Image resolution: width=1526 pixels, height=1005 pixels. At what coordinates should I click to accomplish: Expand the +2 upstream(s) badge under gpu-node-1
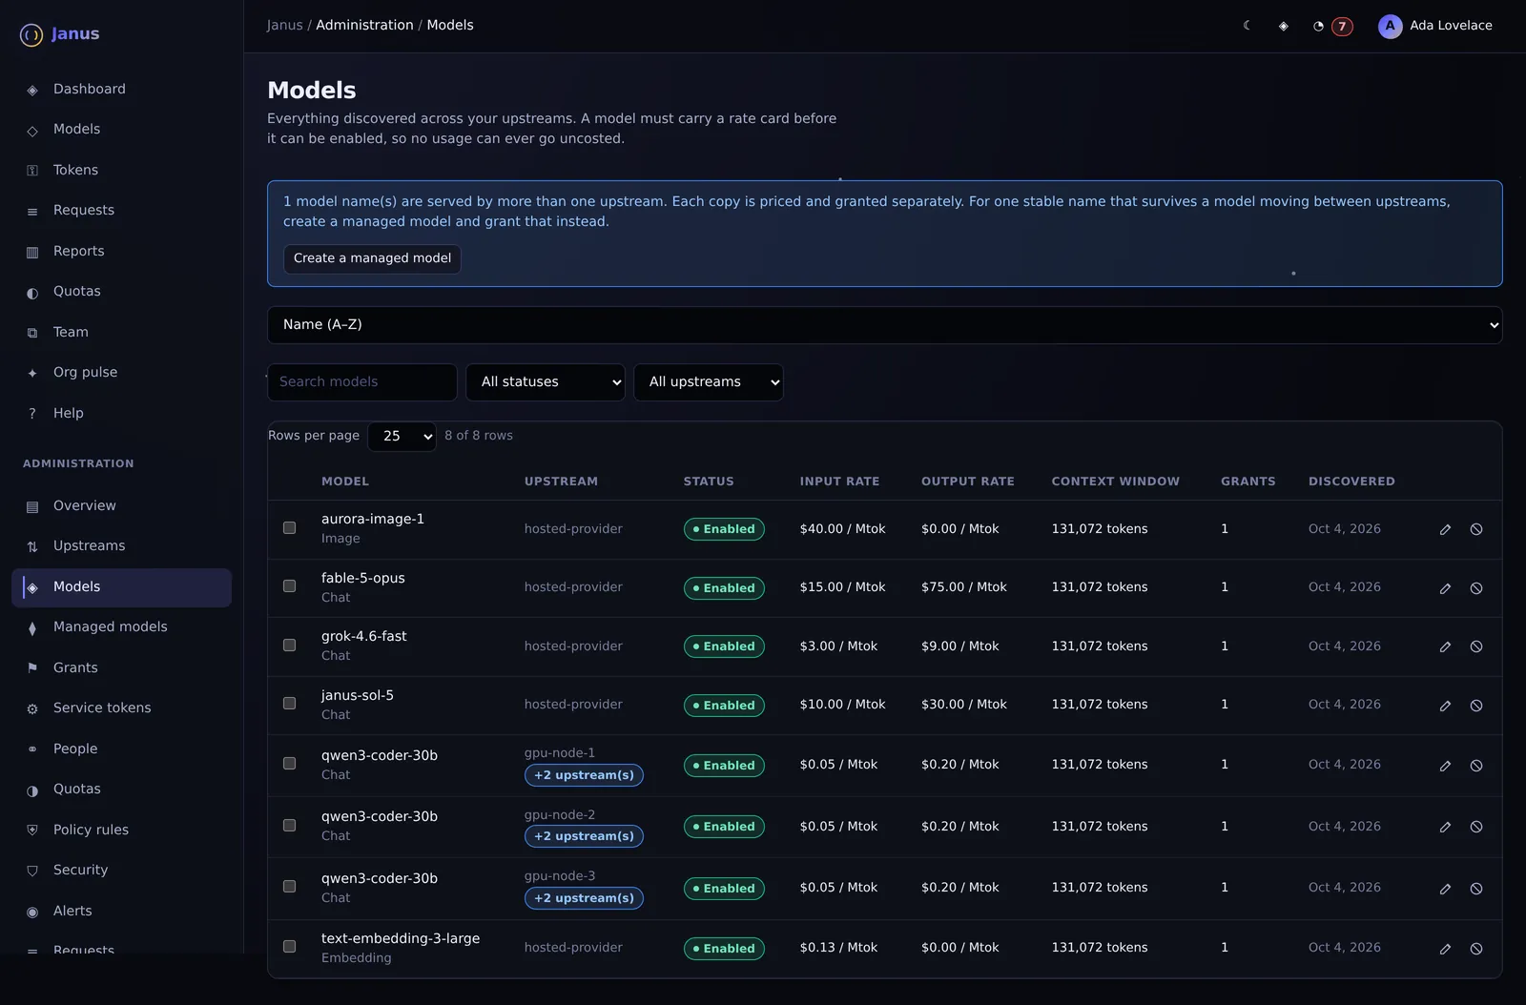(x=584, y=775)
